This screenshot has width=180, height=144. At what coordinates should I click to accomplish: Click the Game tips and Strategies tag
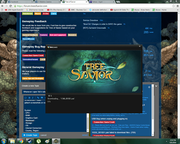coord(33,78)
